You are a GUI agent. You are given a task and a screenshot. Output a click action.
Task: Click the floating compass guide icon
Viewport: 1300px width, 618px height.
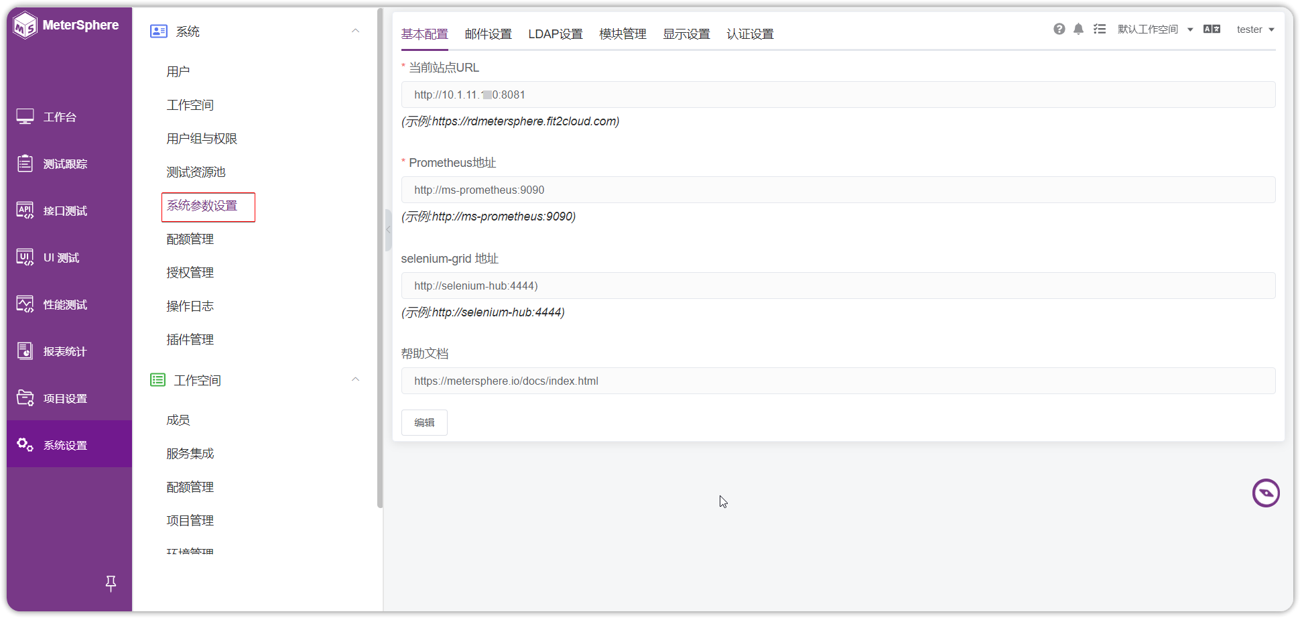coord(1266,493)
